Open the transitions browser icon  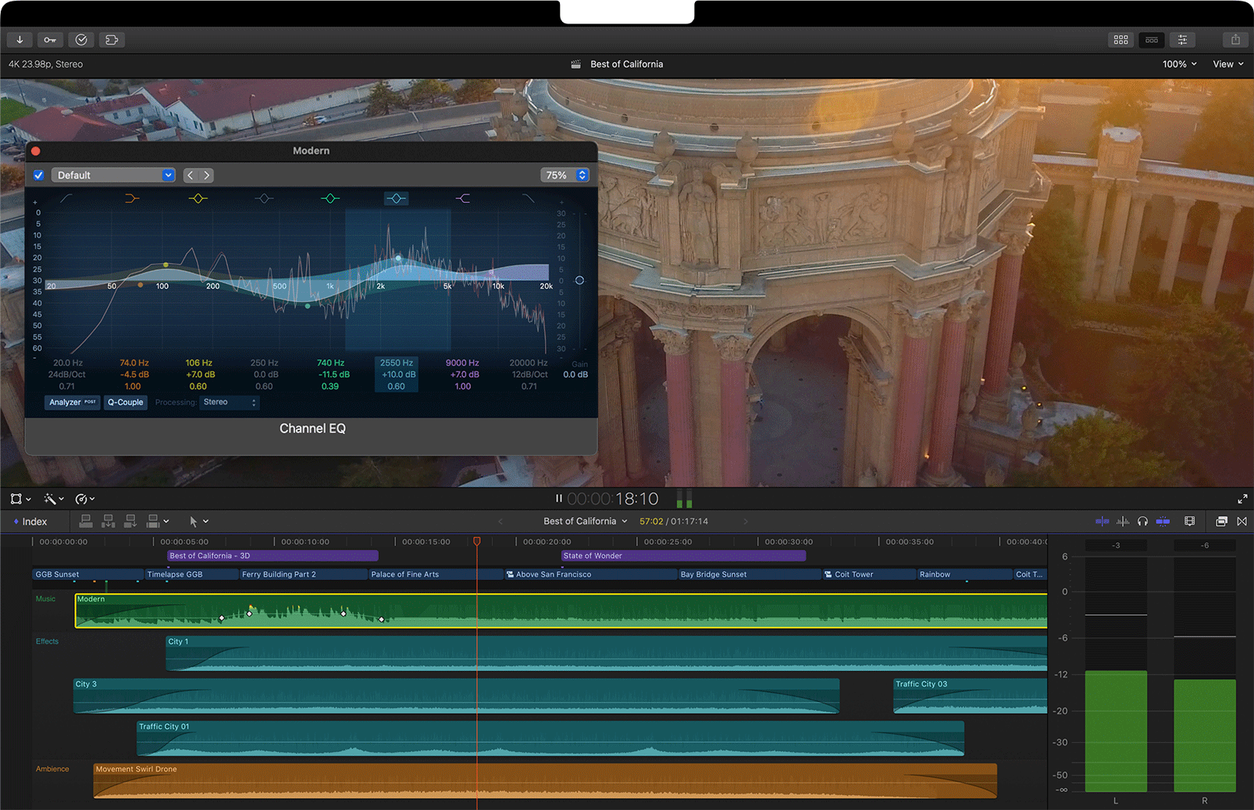(1242, 521)
